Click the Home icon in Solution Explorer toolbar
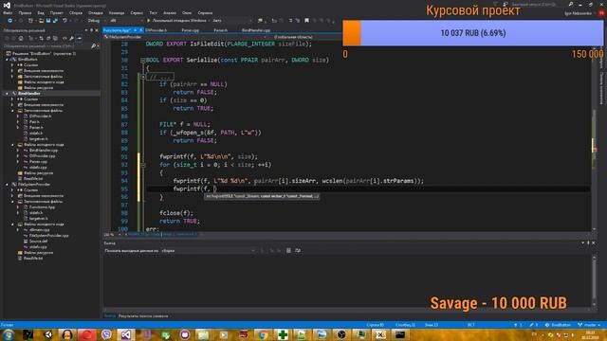607x341 pixels. pos(21,38)
